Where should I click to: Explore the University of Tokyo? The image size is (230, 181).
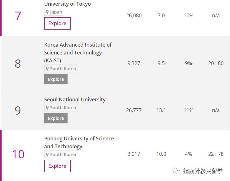point(57,24)
